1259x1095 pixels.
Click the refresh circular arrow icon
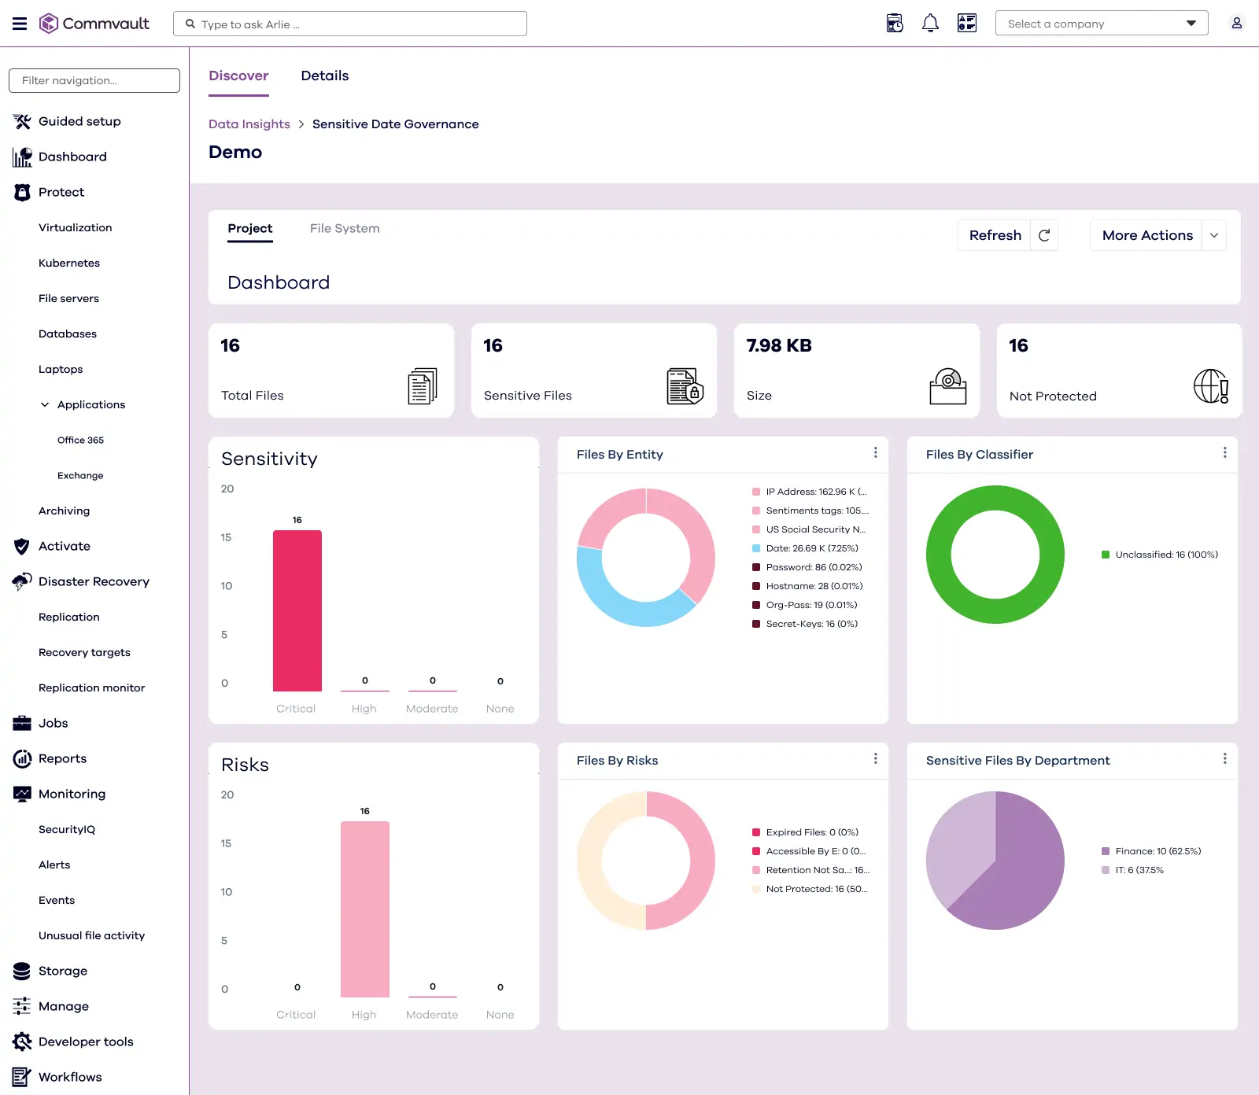click(1044, 235)
